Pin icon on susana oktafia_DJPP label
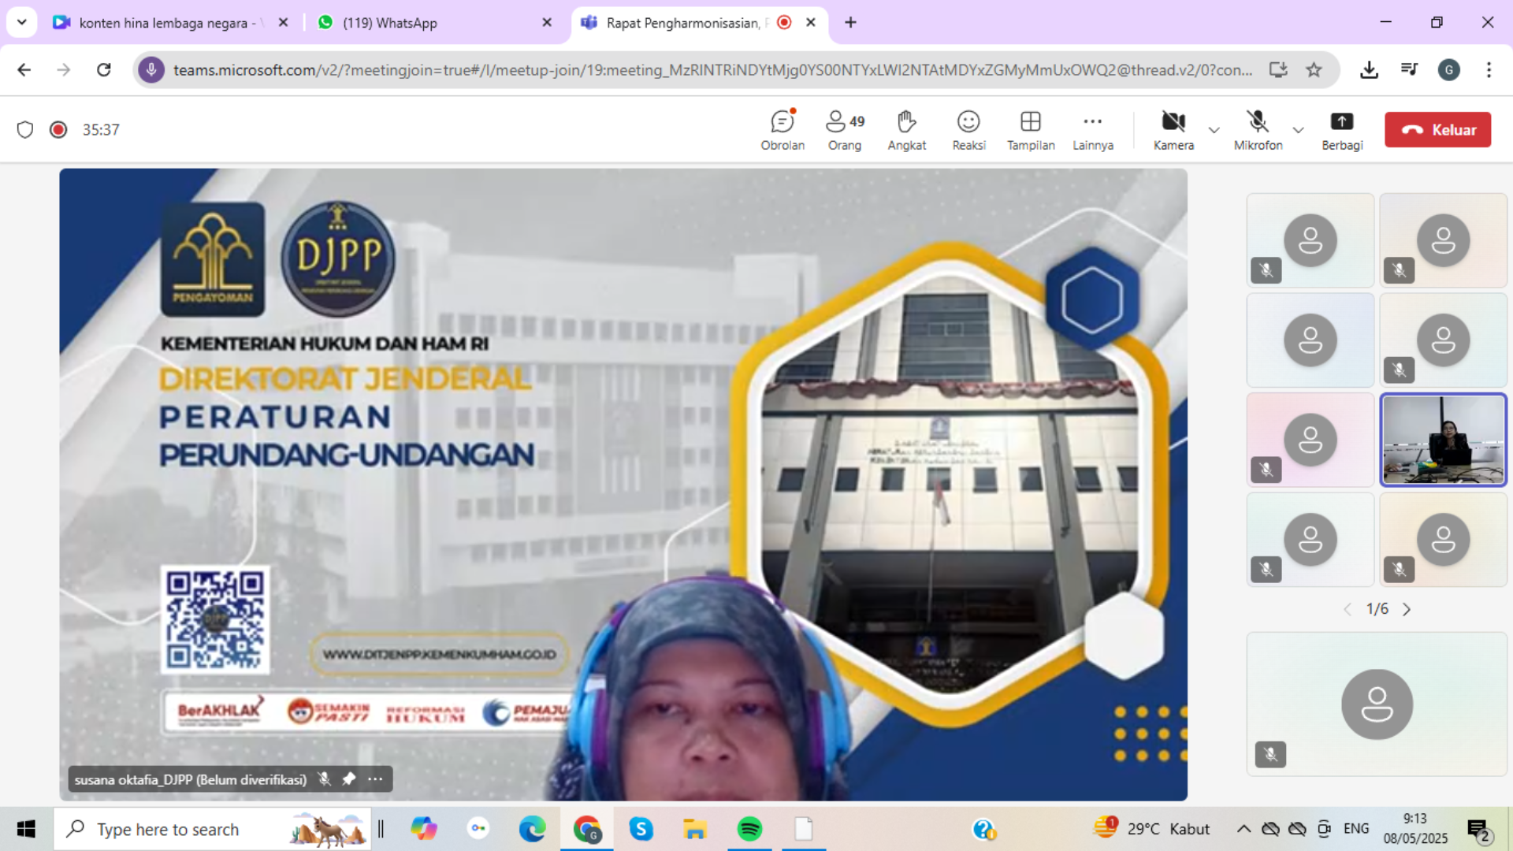The image size is (1513, 851). point(349,779)
